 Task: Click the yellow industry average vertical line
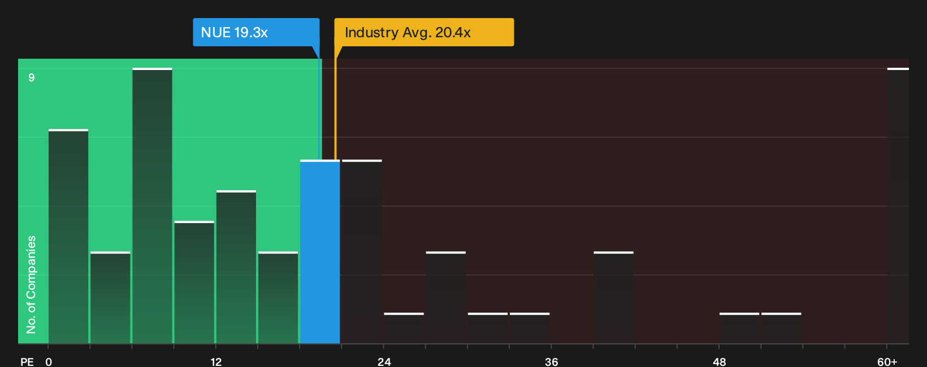[x=335, y=110]
